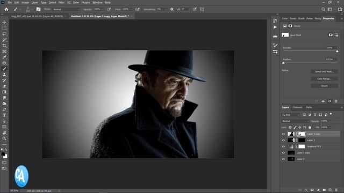Open smoothing options gear icon
344x193 pixels.
[x=172, y=9]
